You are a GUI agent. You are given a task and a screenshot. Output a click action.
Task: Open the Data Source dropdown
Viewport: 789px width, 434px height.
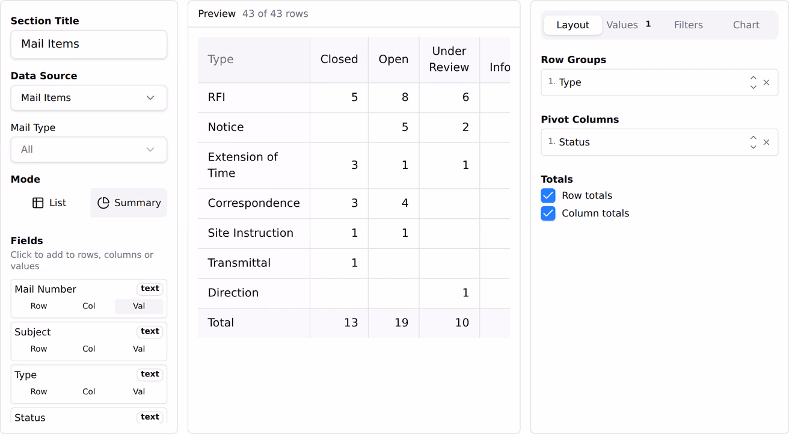pos(89,98)
